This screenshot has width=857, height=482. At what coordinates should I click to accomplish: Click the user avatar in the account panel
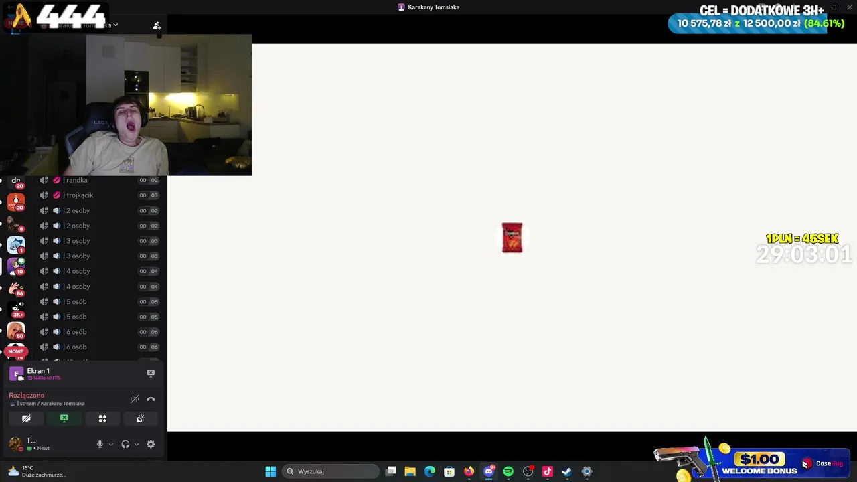click(16, 444)
